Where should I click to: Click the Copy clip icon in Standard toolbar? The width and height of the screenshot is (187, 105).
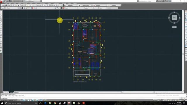tap(21, 5)
